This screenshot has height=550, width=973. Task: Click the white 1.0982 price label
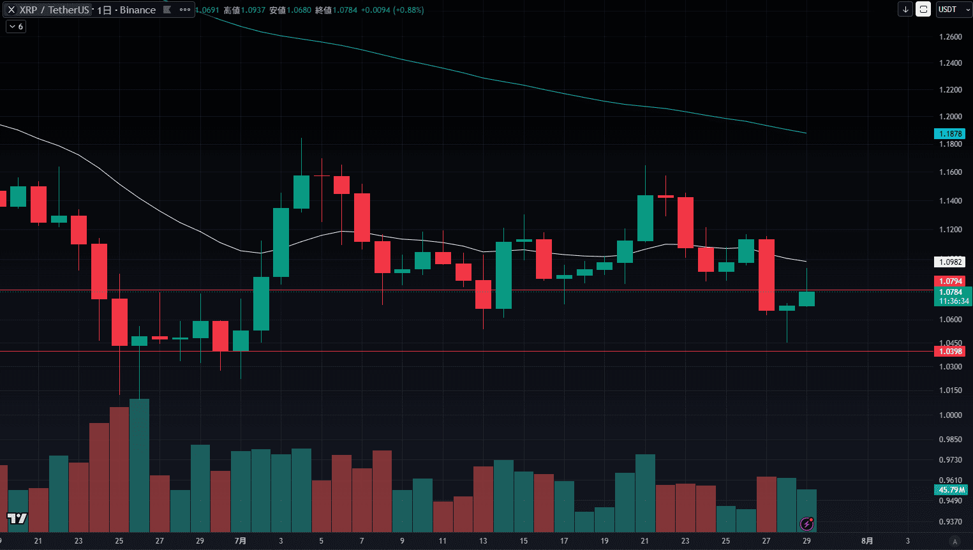click(951, 262)
